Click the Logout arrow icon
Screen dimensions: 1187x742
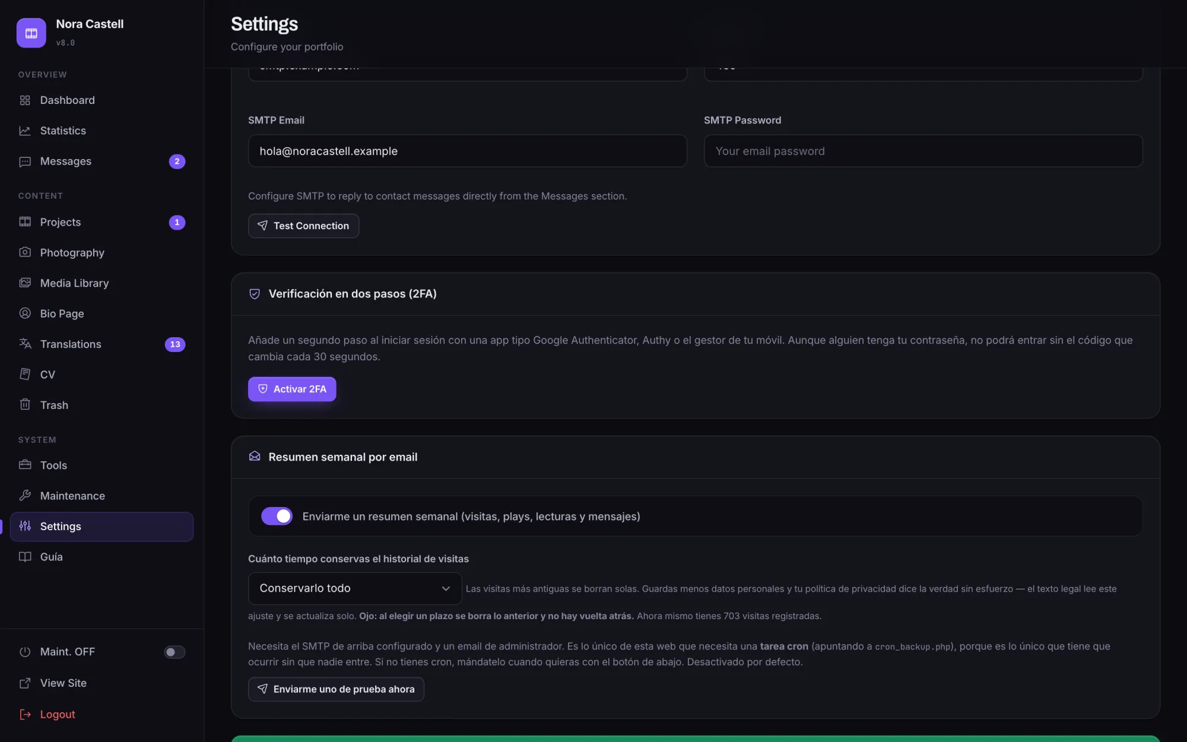point(25,714)
